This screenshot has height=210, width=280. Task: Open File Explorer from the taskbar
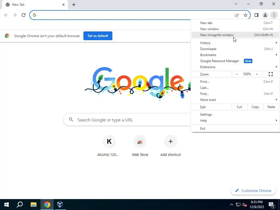[x=33, y=205]
